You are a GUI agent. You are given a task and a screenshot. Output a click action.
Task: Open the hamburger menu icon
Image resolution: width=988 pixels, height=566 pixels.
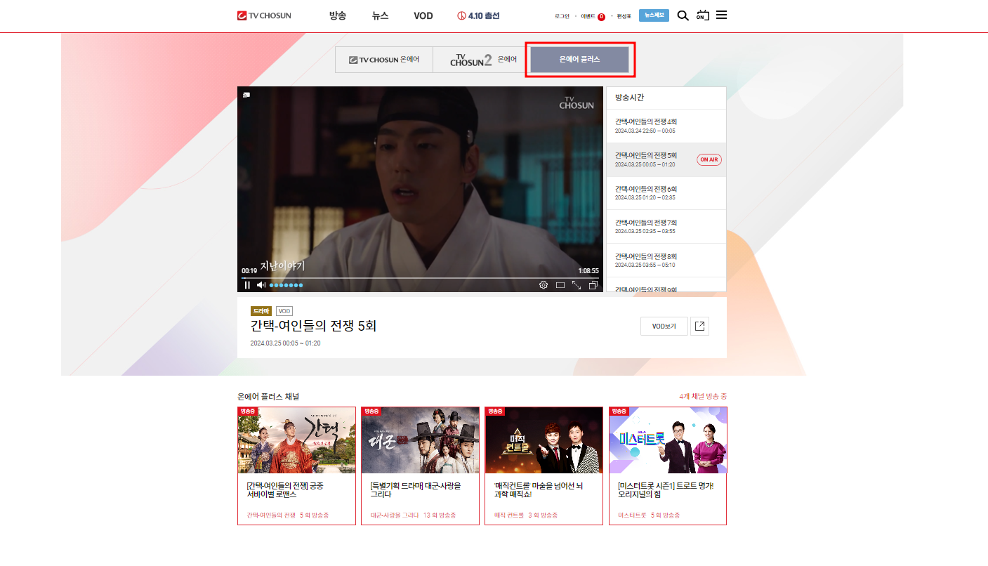[721, 15]
